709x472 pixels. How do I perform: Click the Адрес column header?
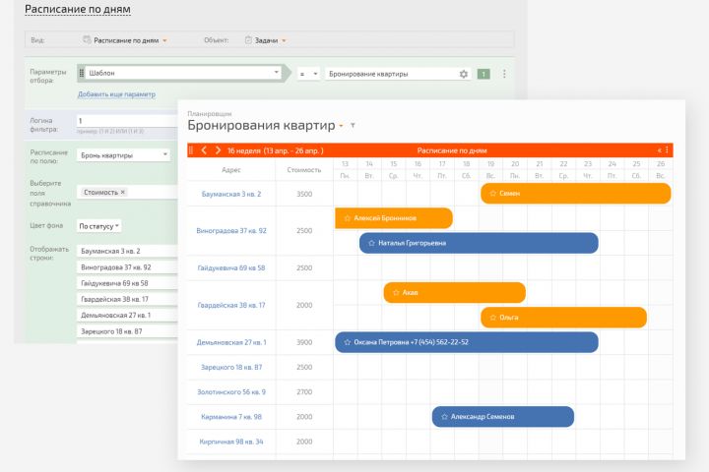231,170
